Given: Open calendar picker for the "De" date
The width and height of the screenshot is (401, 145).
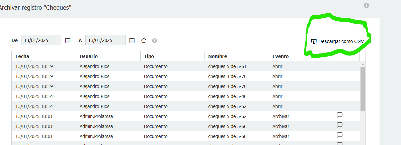Looking at the screenshot, I should 68,40.
